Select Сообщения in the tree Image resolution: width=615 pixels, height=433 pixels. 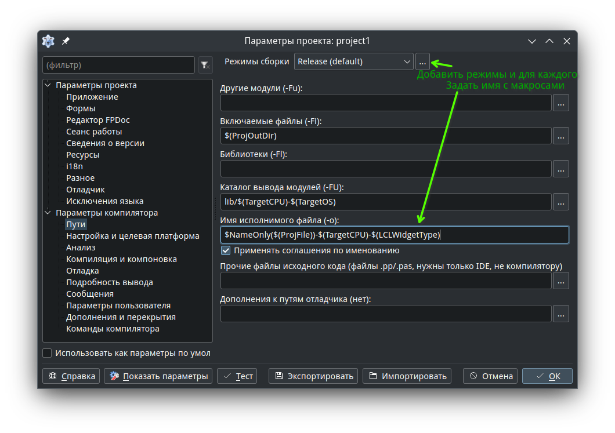90,294
